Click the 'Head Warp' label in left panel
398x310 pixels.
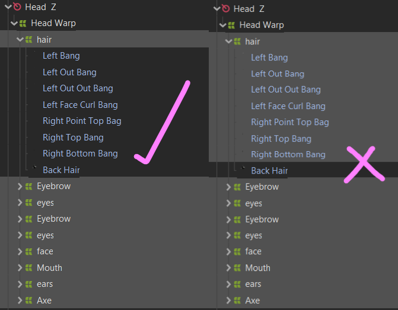click(53, 23)
